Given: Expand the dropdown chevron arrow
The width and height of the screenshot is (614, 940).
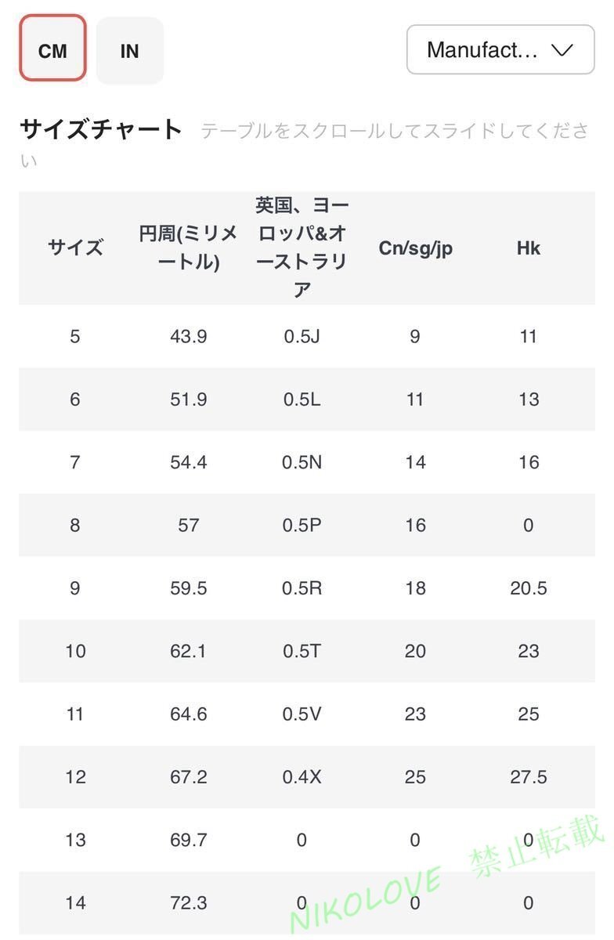Looking at the screenshot, I should [x=561, y=49].
